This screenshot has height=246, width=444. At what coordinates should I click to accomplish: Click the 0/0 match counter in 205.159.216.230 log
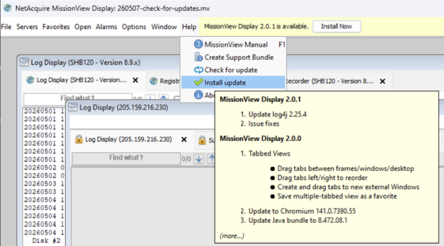tap(186, 159)
